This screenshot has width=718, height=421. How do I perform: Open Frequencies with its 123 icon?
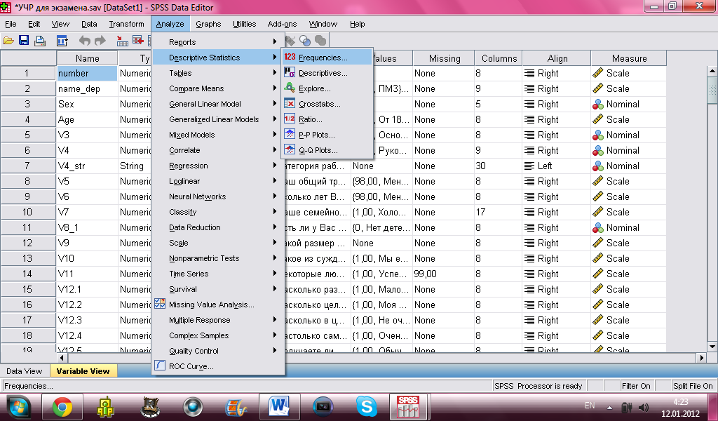tap(290, 58)
